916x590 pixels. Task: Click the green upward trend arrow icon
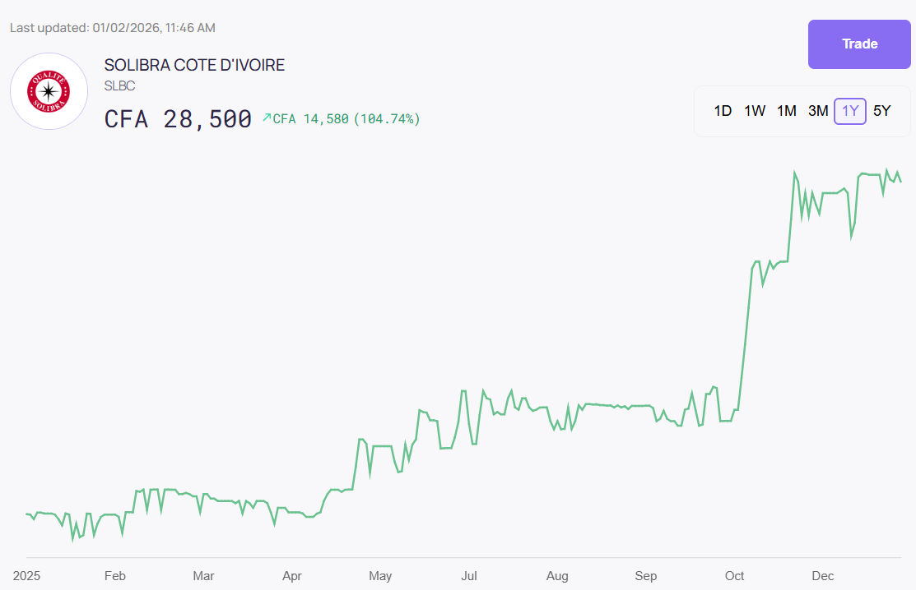[267, 118]
